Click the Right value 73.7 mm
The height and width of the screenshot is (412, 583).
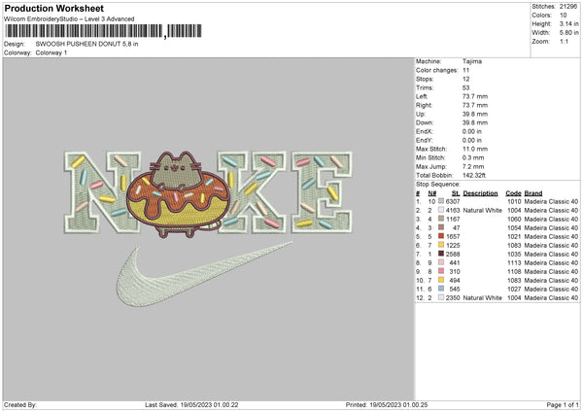pyautogui.click(x=475, y=105)
